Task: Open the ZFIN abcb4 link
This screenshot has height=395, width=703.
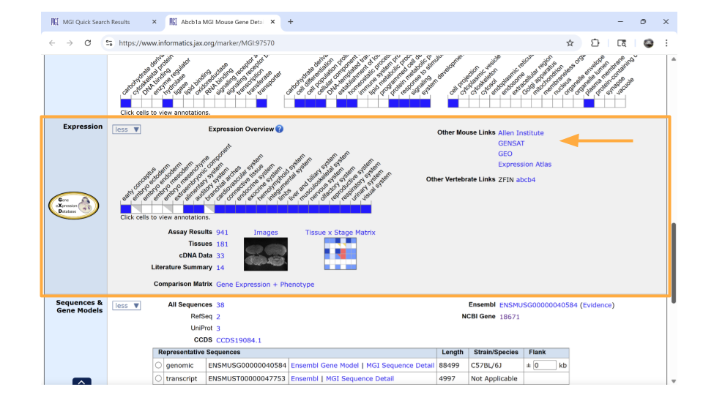Action: pos(526,180)
